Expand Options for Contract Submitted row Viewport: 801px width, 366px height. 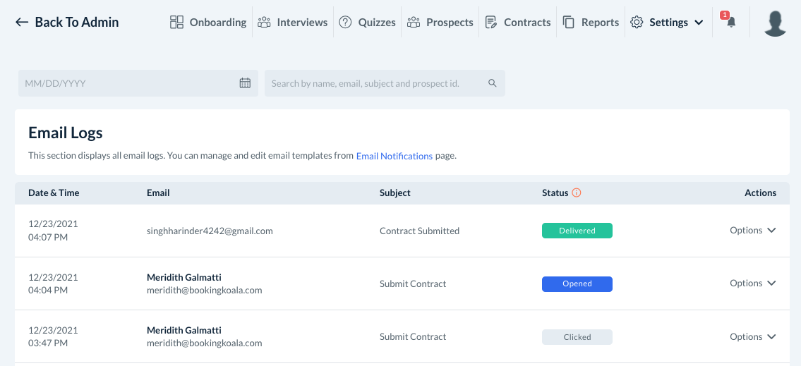click(x=753, y=231)
